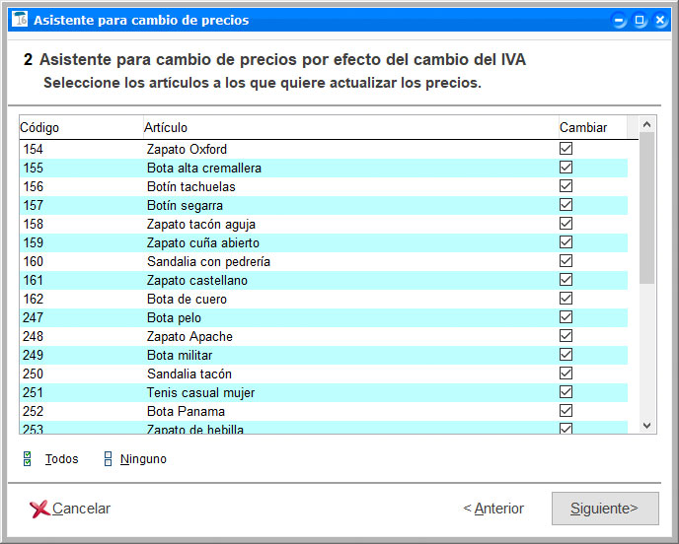Toggle Cambiar checkbox for Bota pelo
Image resolution: width=679 pixels, height=544 pixels.
(x=566, y=317)
